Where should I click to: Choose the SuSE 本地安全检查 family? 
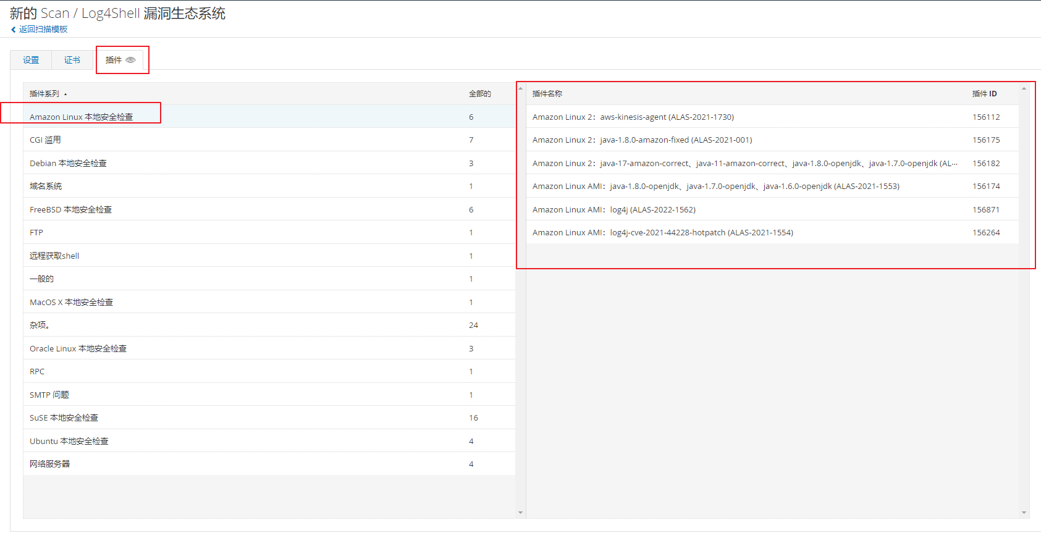[64, 418]
